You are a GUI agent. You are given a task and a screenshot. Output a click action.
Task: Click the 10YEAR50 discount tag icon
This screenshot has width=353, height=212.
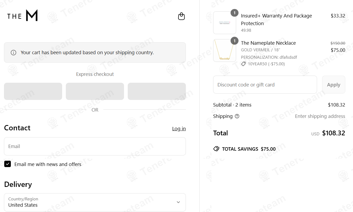click(x=243, y=64)
